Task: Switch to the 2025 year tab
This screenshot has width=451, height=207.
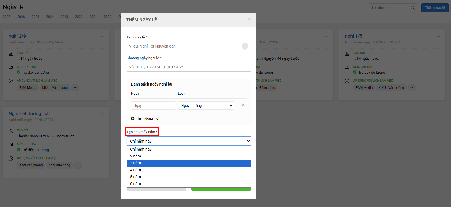Action: tap(35, 17)
